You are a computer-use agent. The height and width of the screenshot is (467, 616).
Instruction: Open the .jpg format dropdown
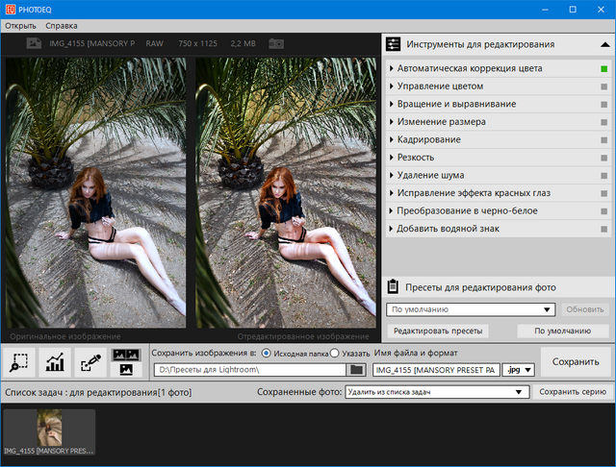click(x=521, y=370)
